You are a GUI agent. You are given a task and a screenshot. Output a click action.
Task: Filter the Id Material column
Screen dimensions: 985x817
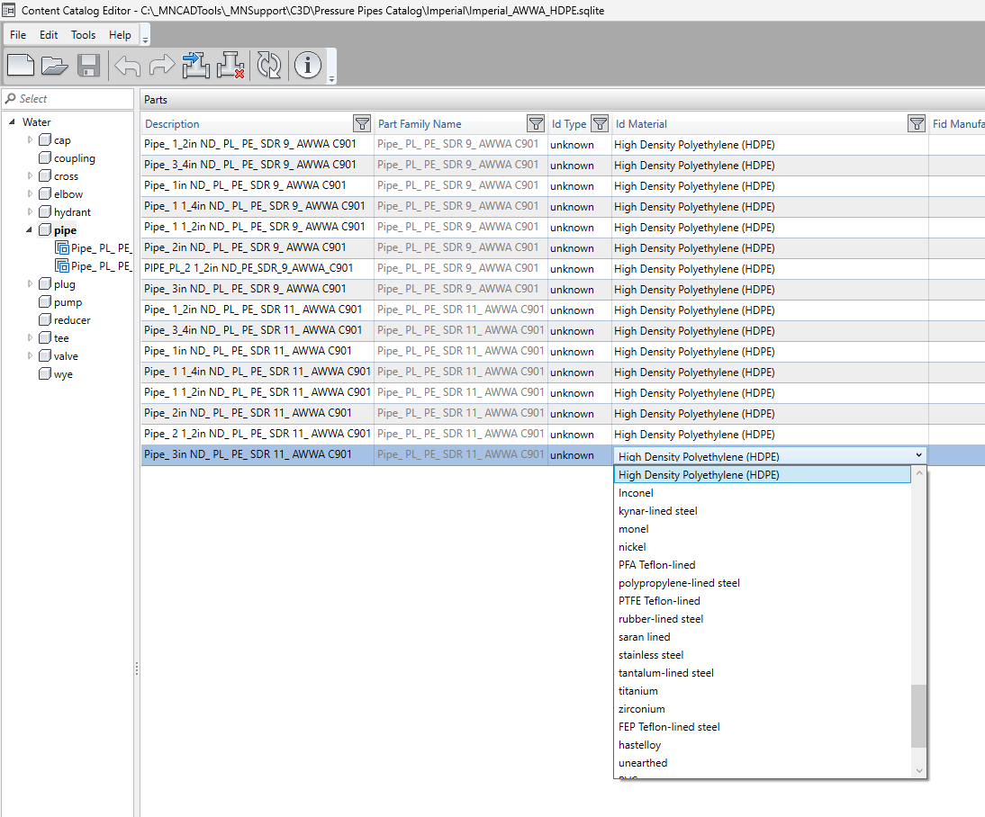tap(917, 123)
